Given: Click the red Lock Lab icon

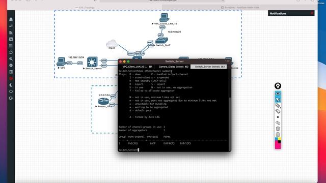Looking at the screenshot, I should [11, 78].
